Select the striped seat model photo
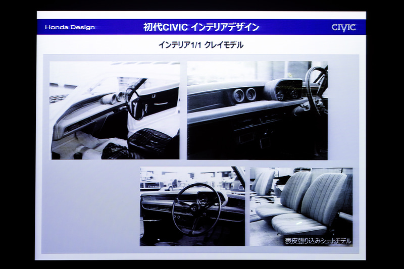Image resolution: width=404 pixels, height=269 pixels. [x=301, y=206]
